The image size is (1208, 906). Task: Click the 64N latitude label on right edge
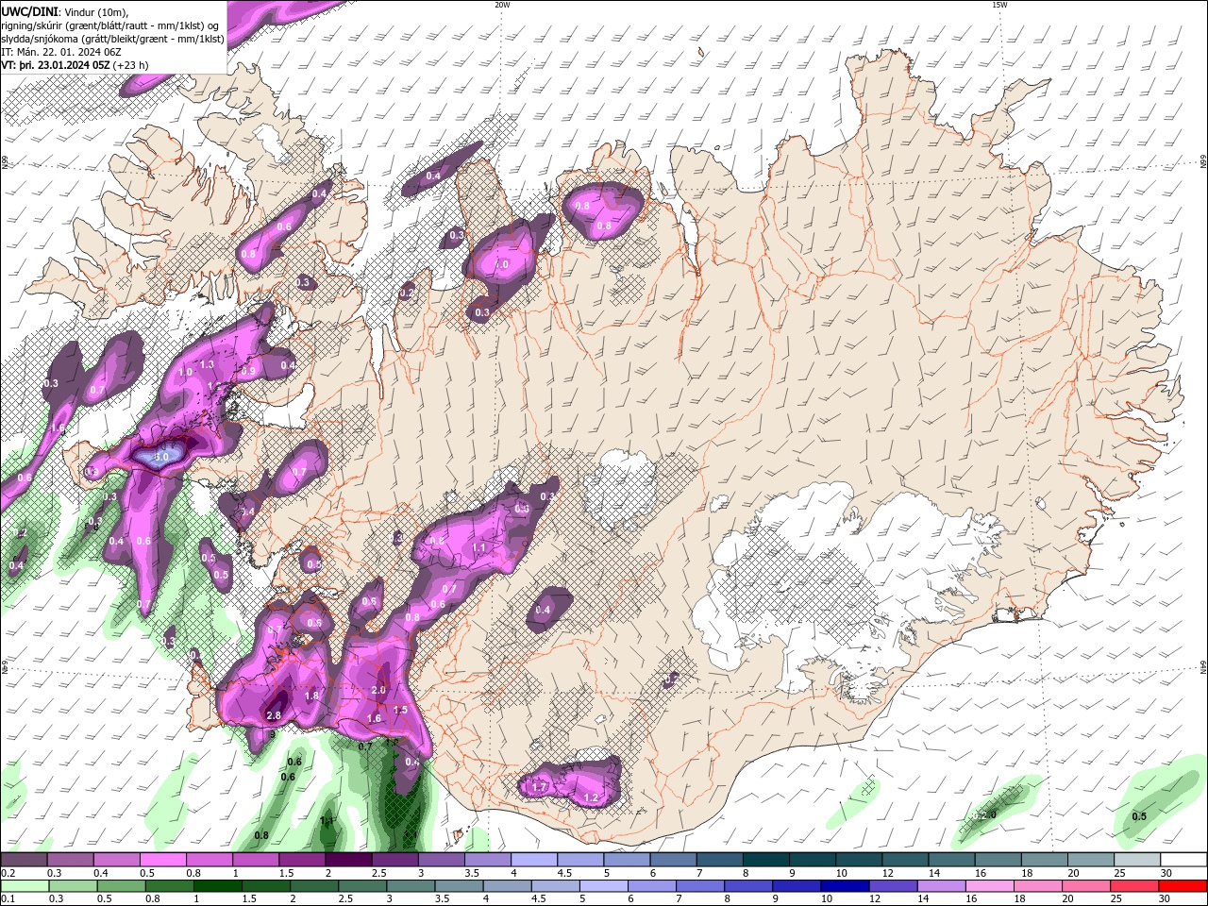[1203, 667]
